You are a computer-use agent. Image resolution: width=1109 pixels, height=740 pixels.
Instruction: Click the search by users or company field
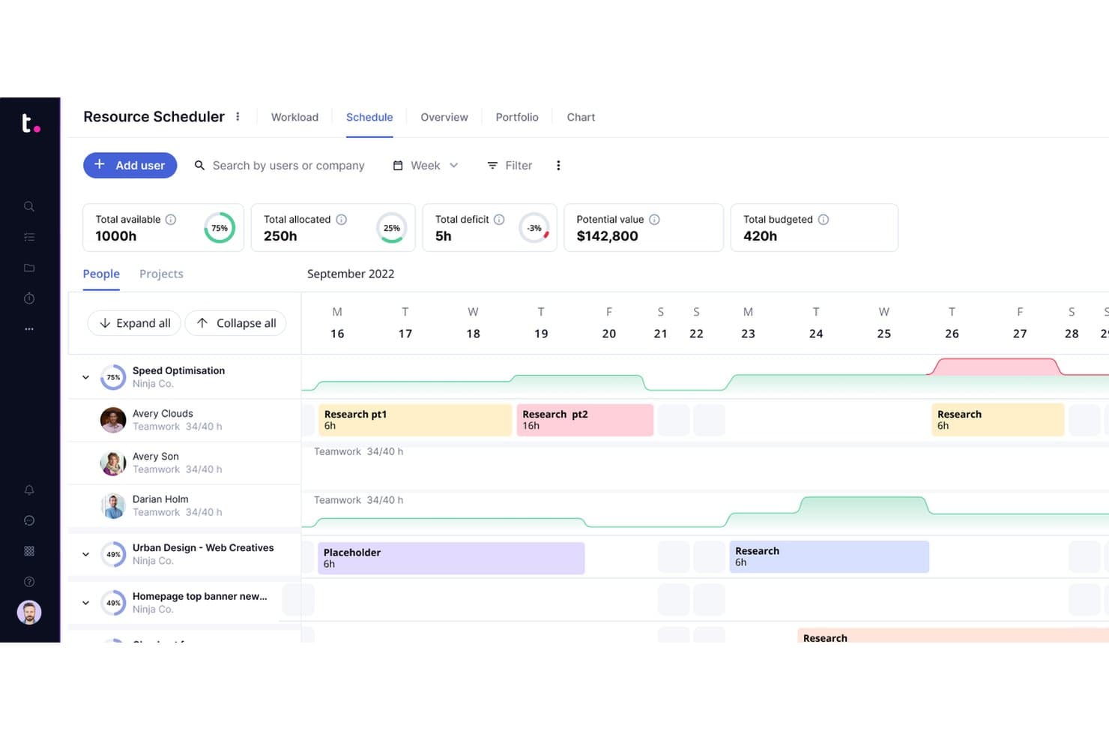pyautogui.click(x=279, y=166)
